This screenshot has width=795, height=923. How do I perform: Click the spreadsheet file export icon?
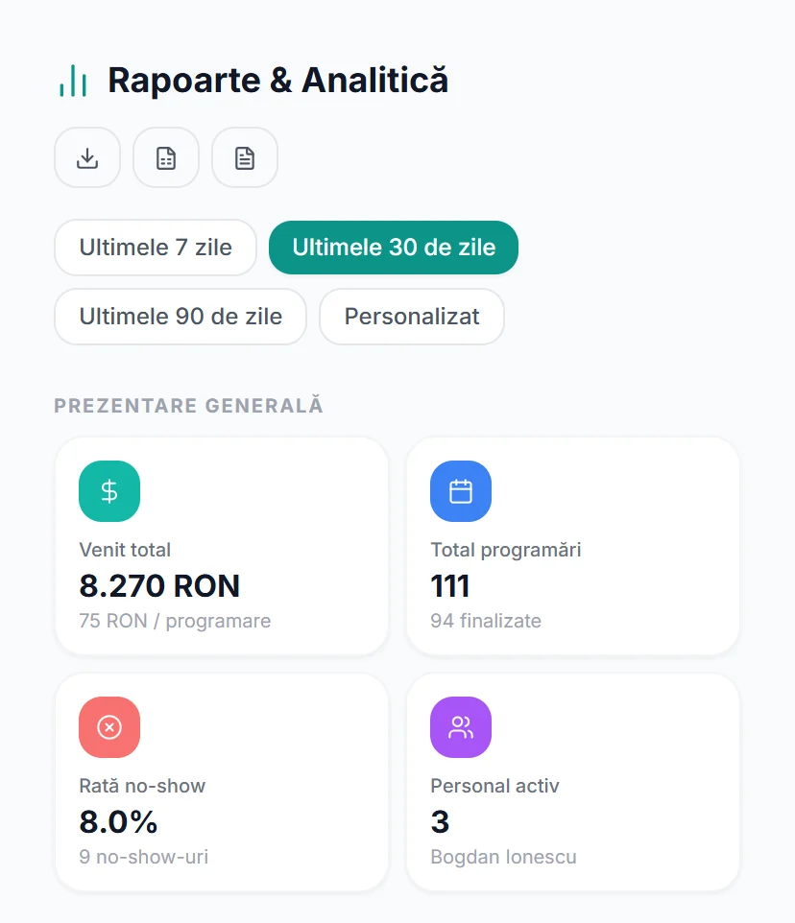[166, 157]
